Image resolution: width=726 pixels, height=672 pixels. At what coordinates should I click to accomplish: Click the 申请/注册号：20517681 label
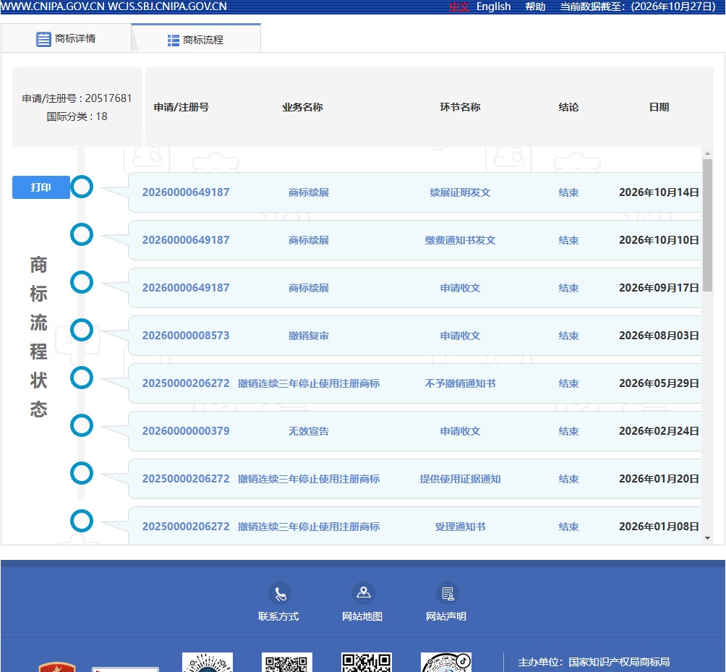pos(77,98)
